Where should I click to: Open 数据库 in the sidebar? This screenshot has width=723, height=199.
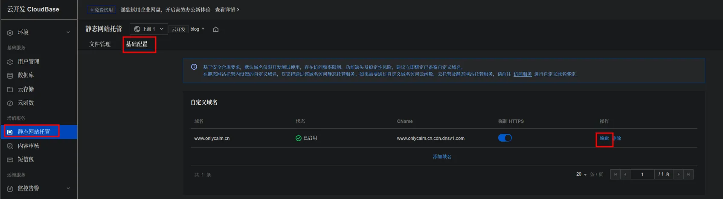pos(26,75)
